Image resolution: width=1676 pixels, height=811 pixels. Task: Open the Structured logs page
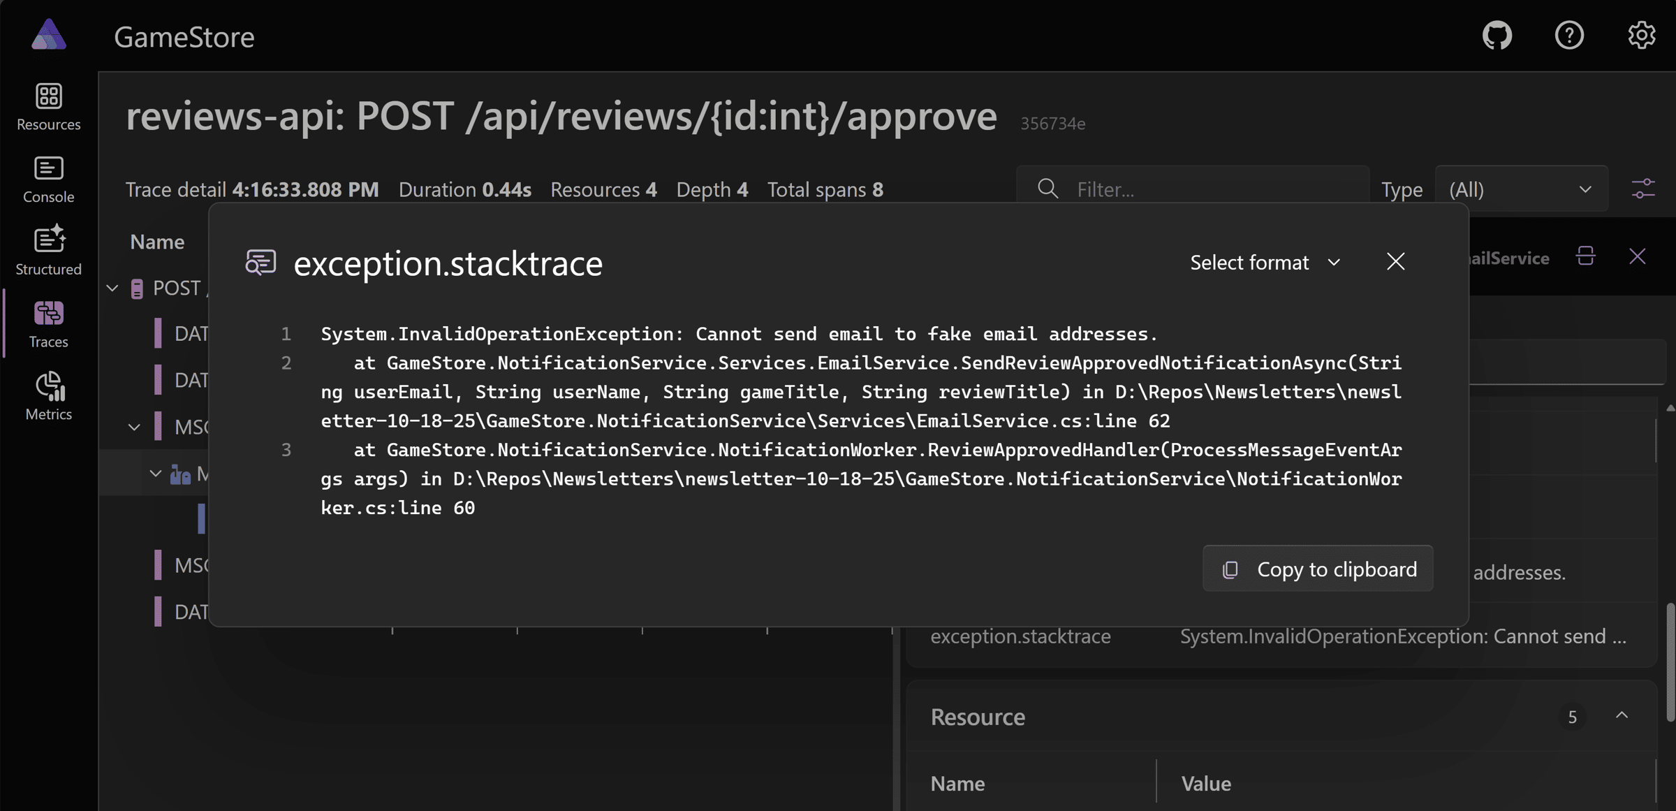48,251
